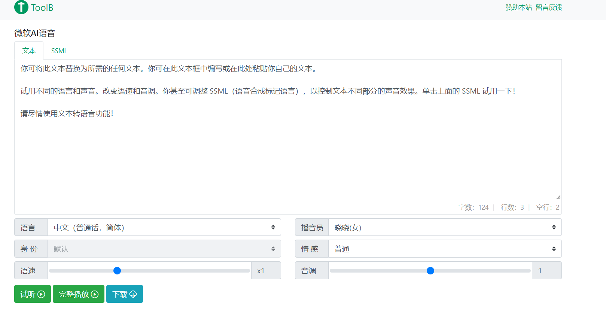606x310 pixels.
Task: Click the 字数 character count indicator
Action: click(x=473, y=207)
